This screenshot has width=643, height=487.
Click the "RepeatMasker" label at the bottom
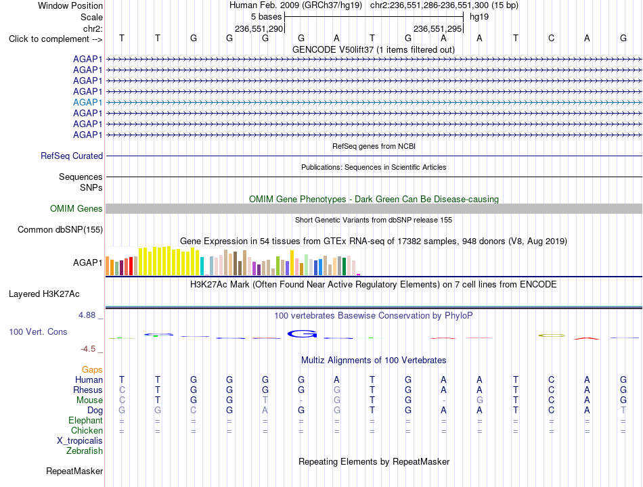pyautogui.click(x=74, y=471)
